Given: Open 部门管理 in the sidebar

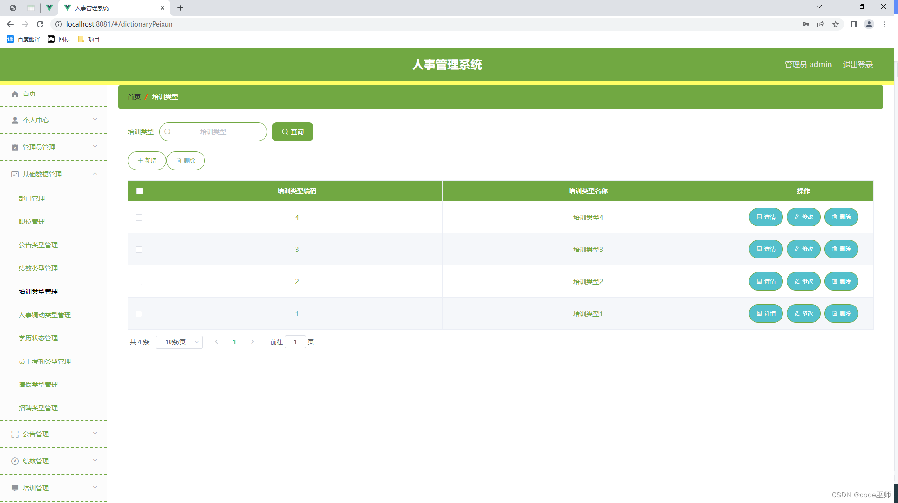Looking at the screenshot, I should coord(32,198).
